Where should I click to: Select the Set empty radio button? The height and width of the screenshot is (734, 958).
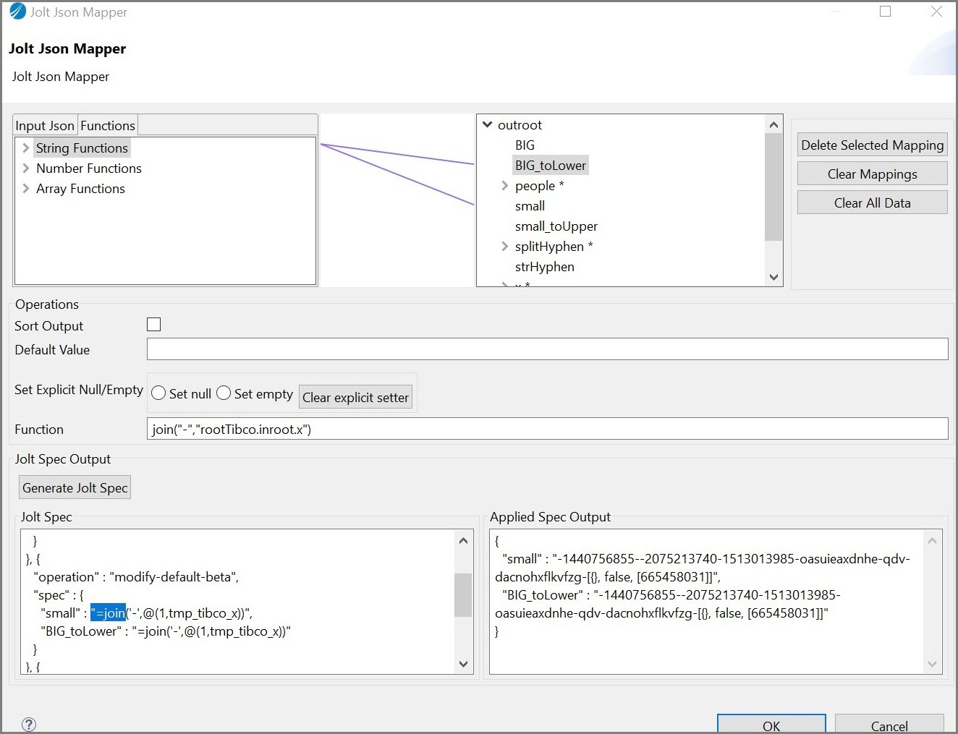(x=224, y=393)
